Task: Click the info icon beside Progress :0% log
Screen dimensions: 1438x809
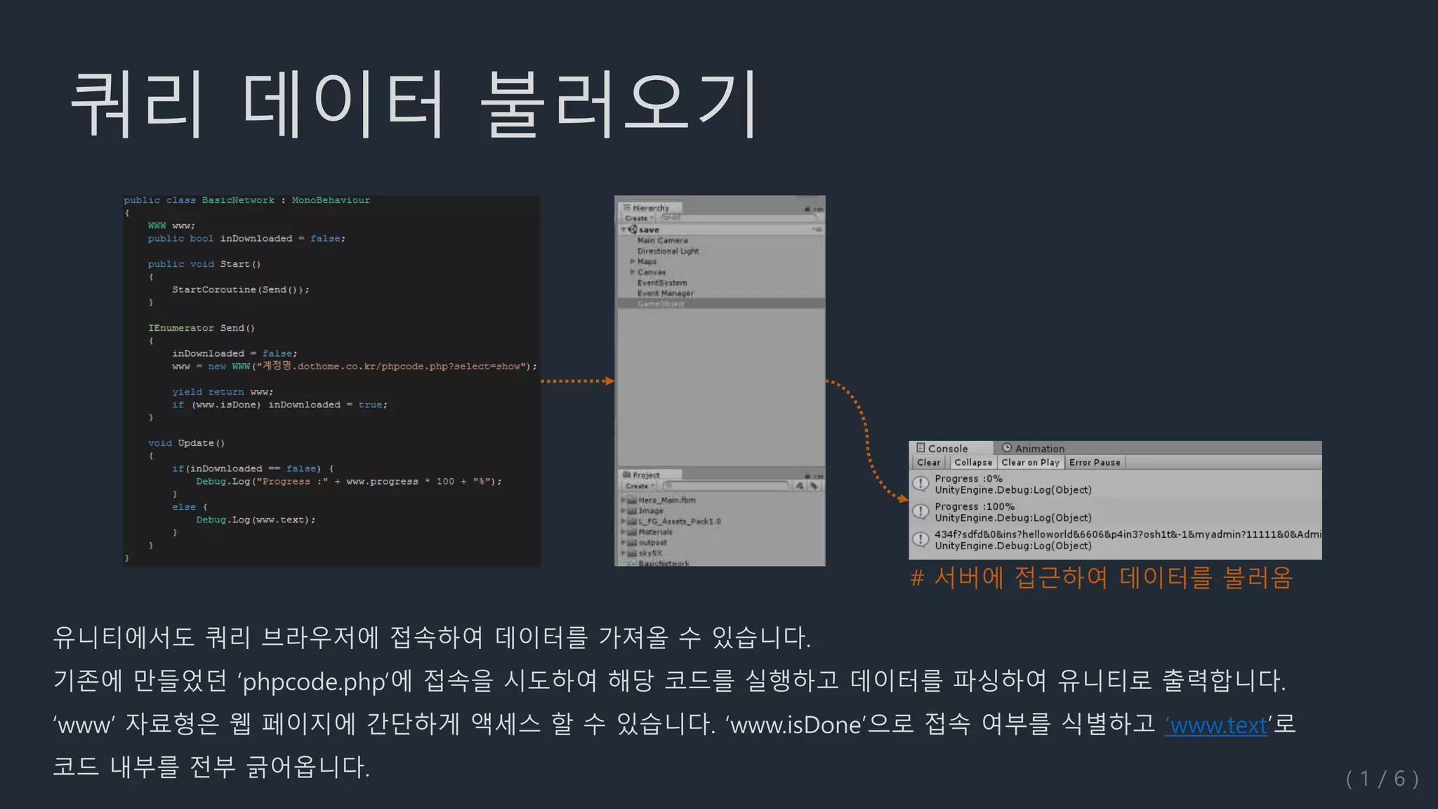Action: (920, 484)
